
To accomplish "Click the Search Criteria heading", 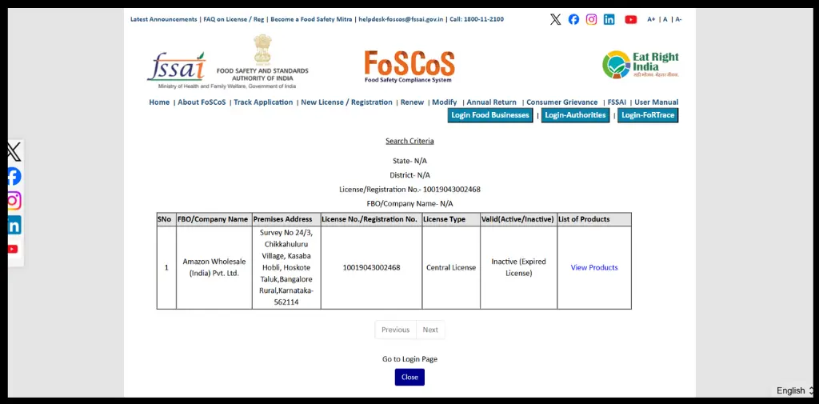I will [409, 141].
